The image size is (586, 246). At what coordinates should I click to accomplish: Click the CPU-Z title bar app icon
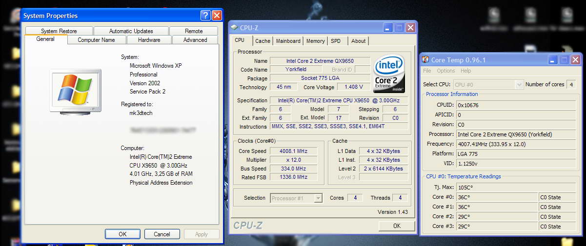pos(234,28)
